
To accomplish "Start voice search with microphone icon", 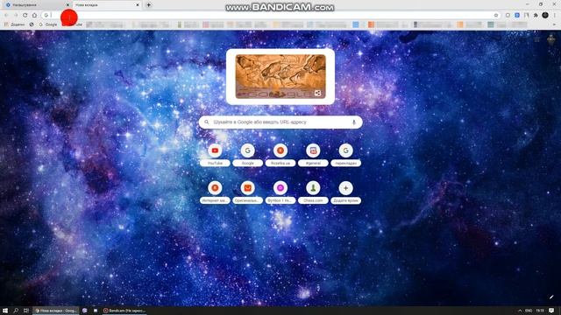I will pos(354,122).
